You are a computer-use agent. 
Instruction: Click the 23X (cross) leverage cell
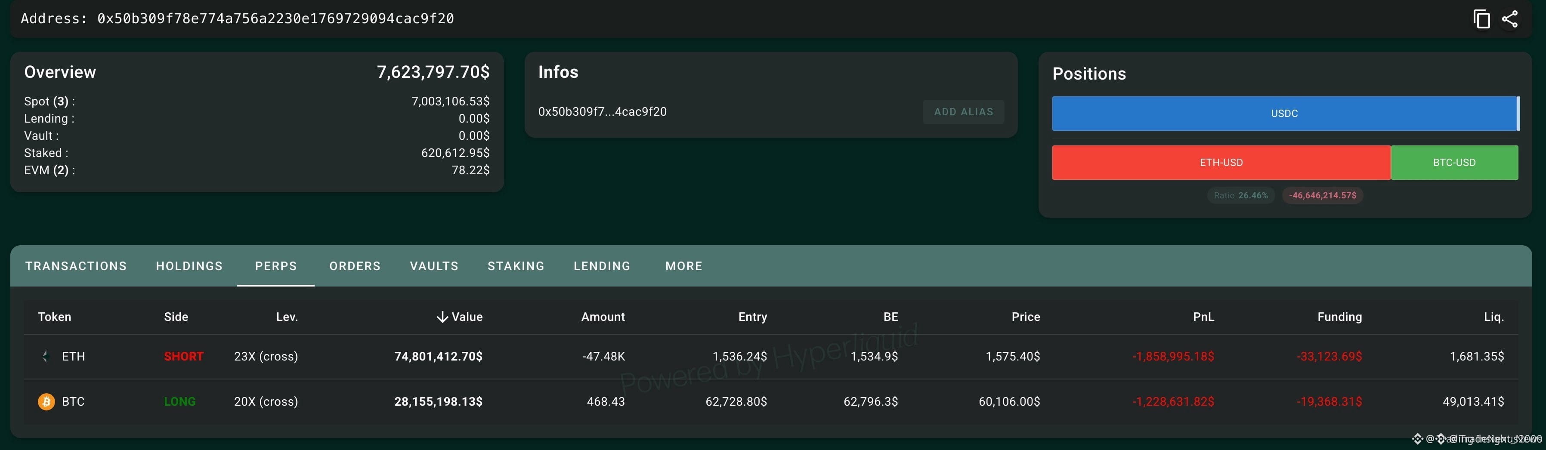[266, 356]
